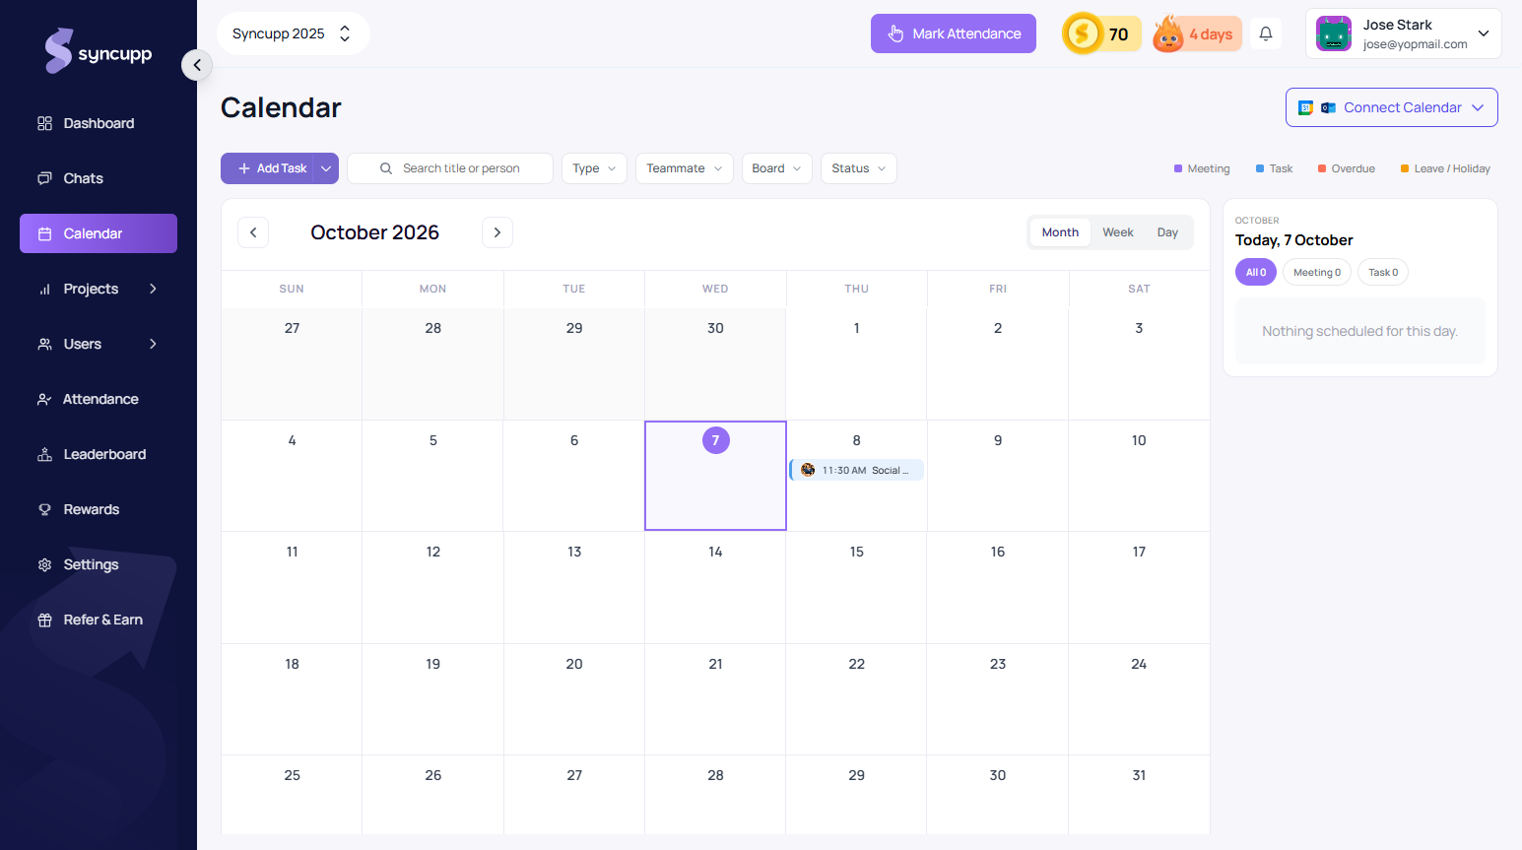This screenshot has height=850, width=1522.
Task: Click the Syncupp logo in sidebar
Action: point(99,51)
